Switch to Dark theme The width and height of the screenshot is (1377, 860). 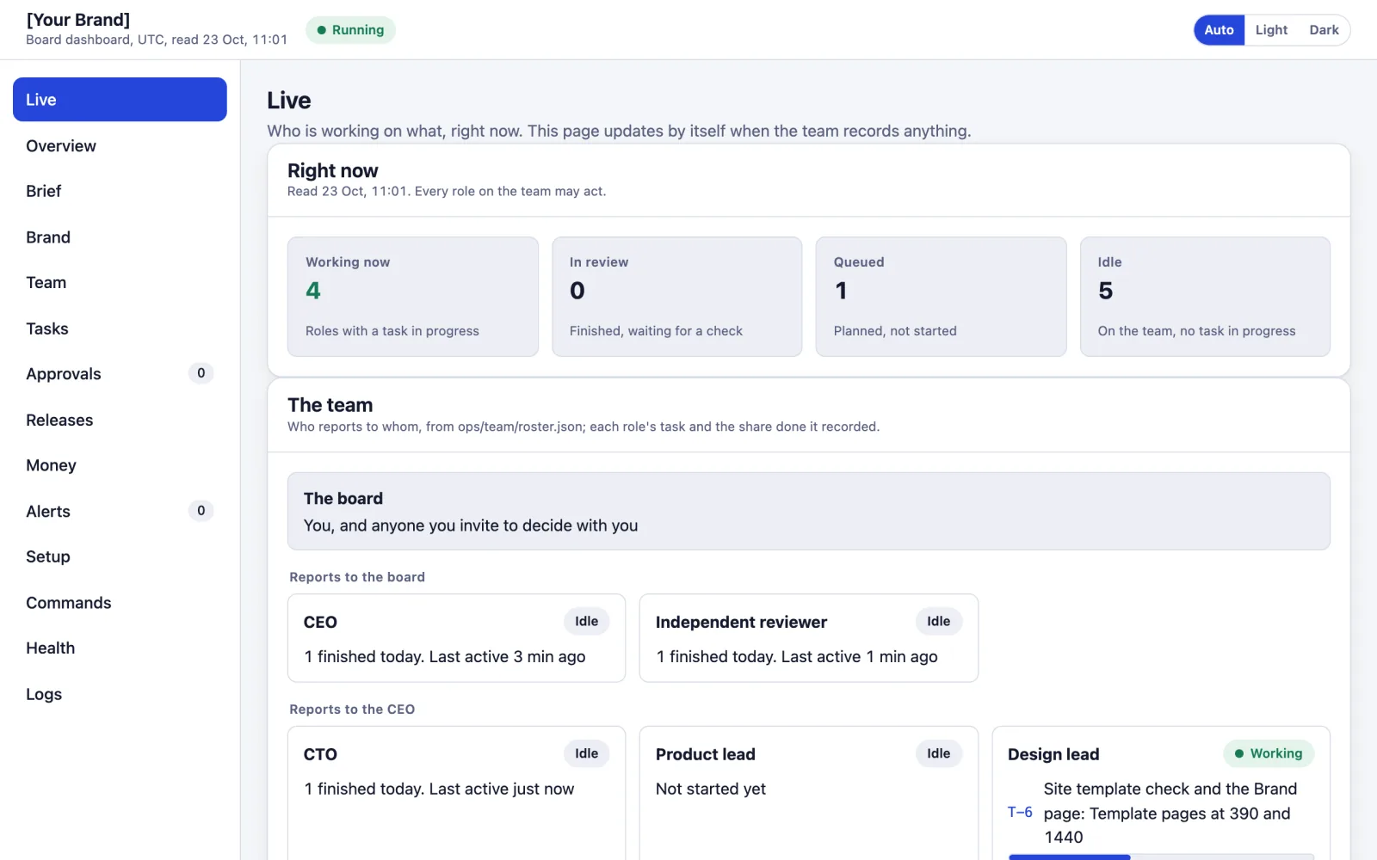(x=1324, y=30)
